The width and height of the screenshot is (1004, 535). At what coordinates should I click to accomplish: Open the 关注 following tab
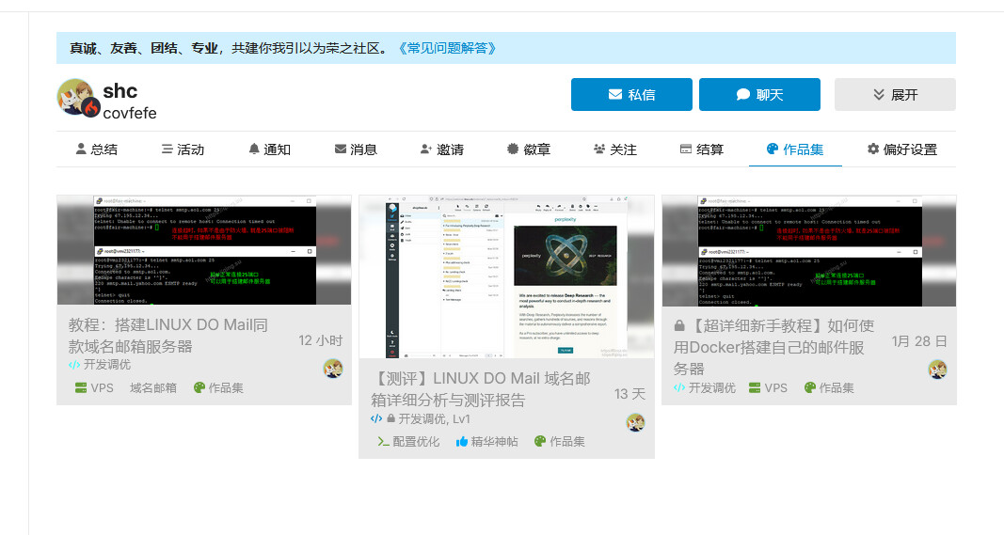614,149
